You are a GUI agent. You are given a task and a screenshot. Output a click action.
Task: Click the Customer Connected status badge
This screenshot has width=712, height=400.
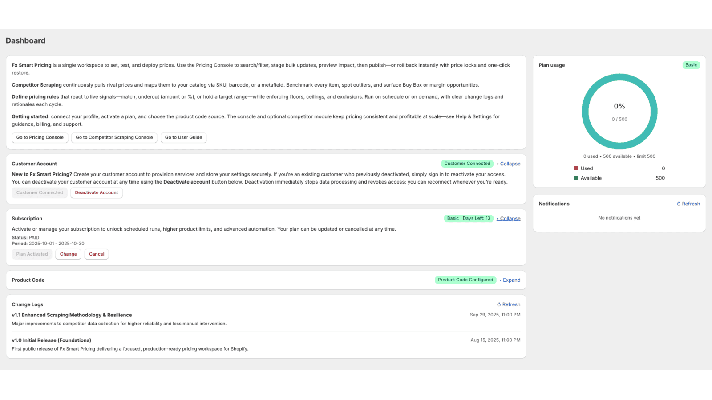pyautogui.click(x=467, y=163)
